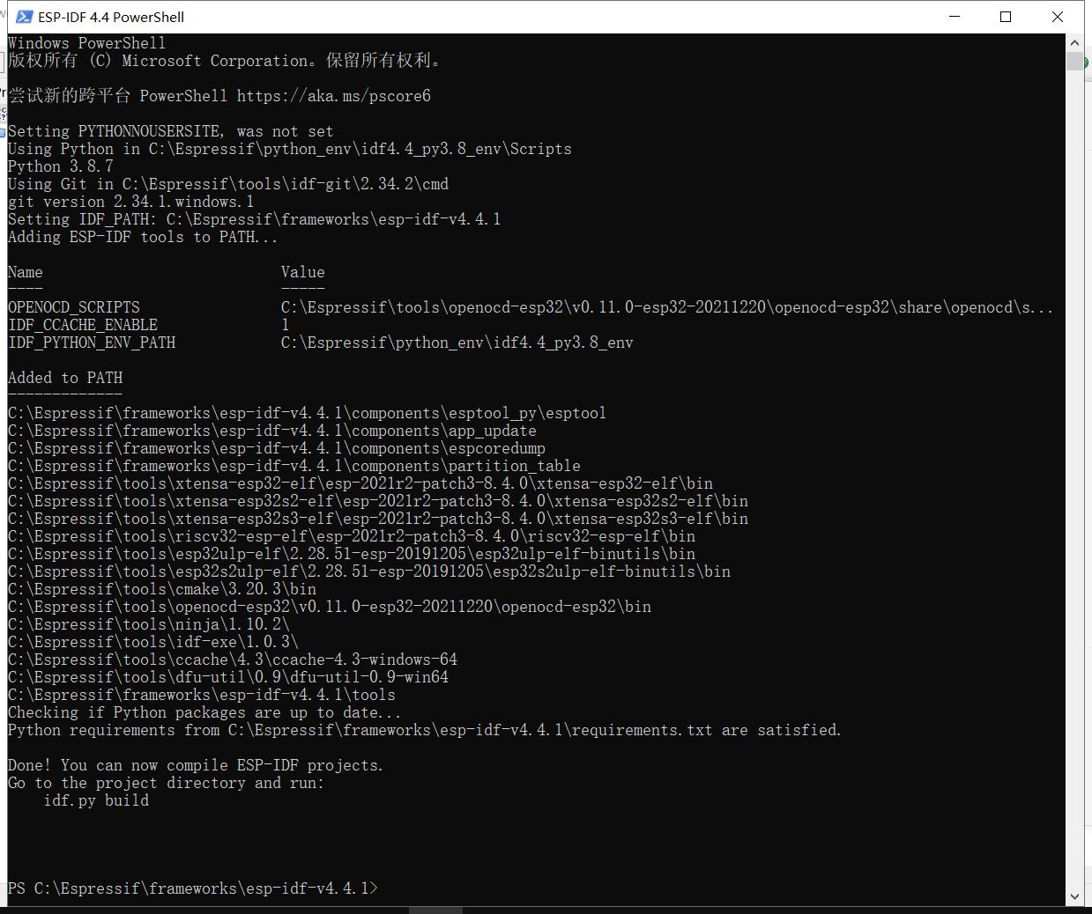Click the tools\idf-exe\1.0.3 path line
1092x914 pixels.
(153, 642)
